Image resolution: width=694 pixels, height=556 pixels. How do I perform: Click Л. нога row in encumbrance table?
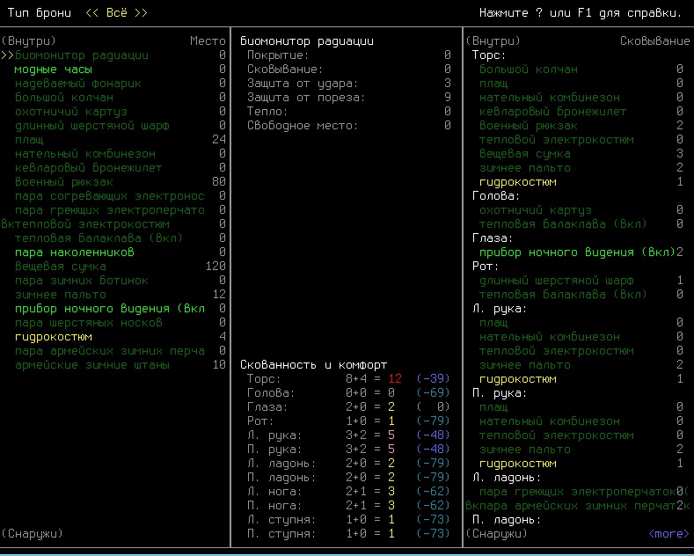click(348, 492)
